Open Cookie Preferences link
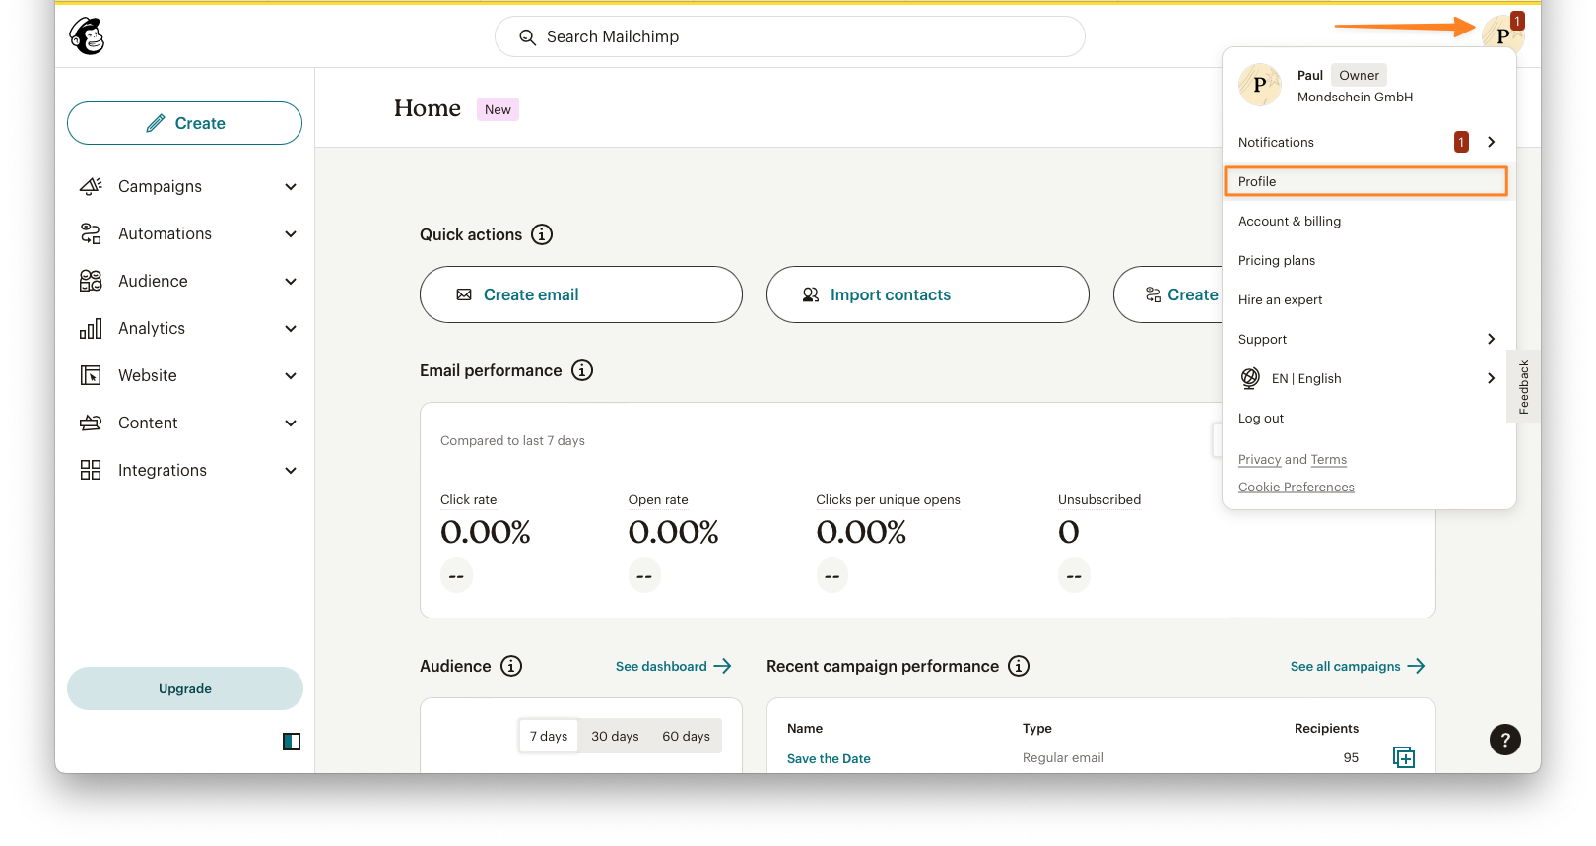This screenshot has width=1596, height=846. click(x=1297, y=487)
